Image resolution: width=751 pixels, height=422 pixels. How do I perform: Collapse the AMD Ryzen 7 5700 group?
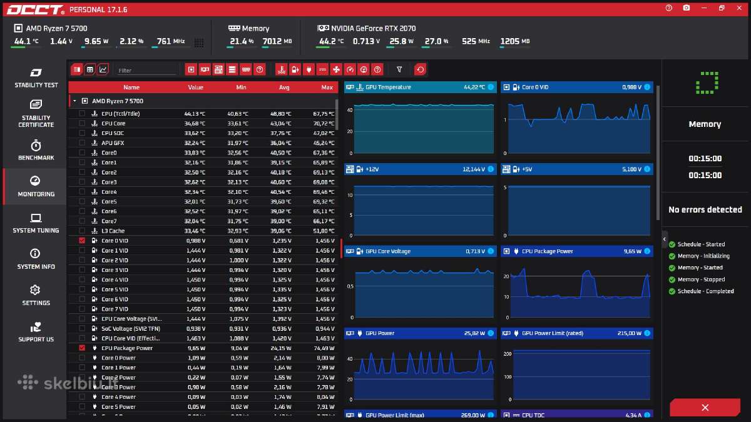(74, 101)
